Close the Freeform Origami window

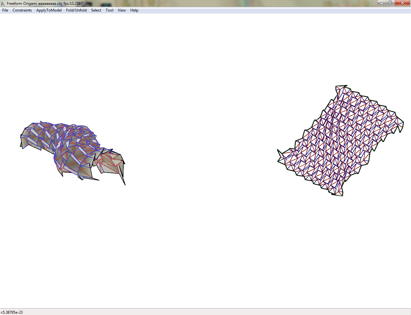point(402,3)
